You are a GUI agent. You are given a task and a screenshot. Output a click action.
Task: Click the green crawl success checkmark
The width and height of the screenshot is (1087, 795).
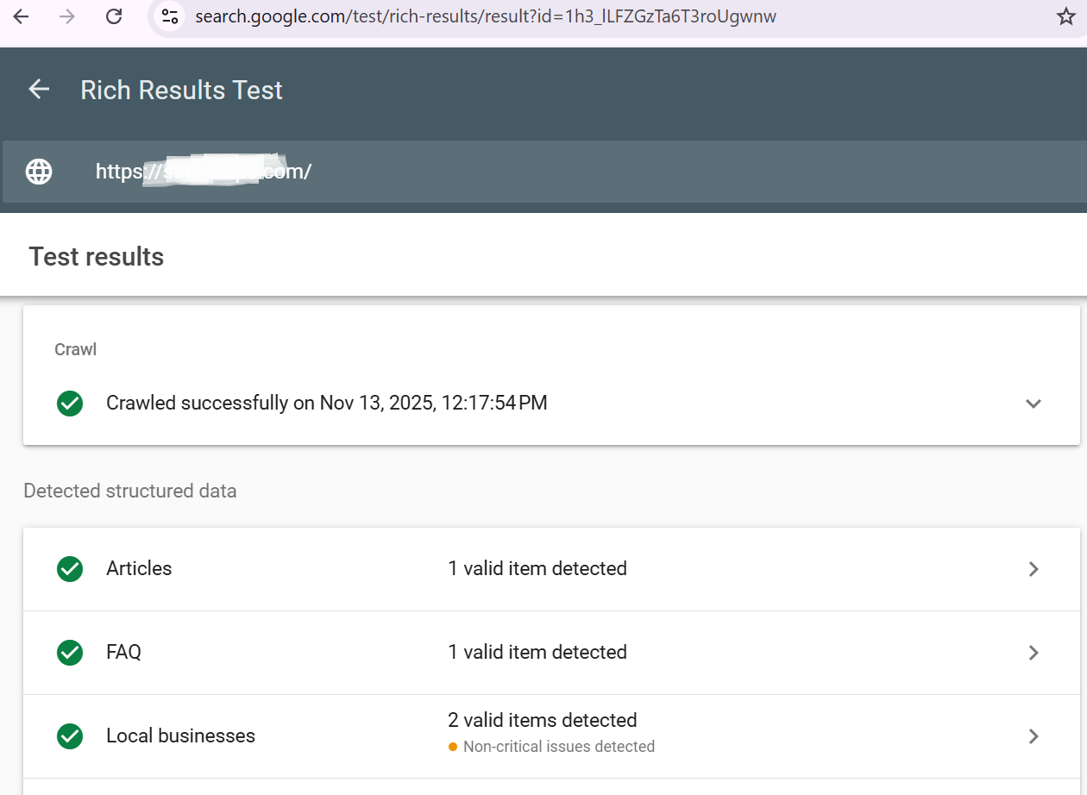pyautogui.click(x=70, y=403)
